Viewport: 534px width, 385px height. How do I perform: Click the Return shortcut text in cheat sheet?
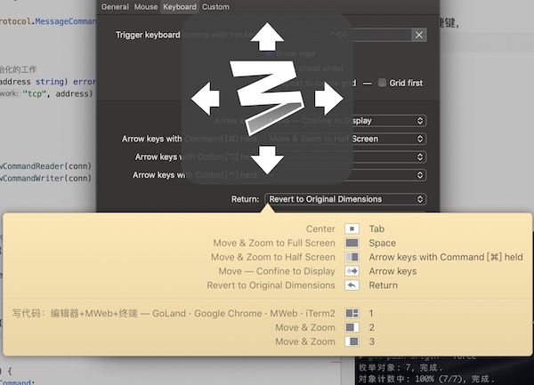pos(383,285)
